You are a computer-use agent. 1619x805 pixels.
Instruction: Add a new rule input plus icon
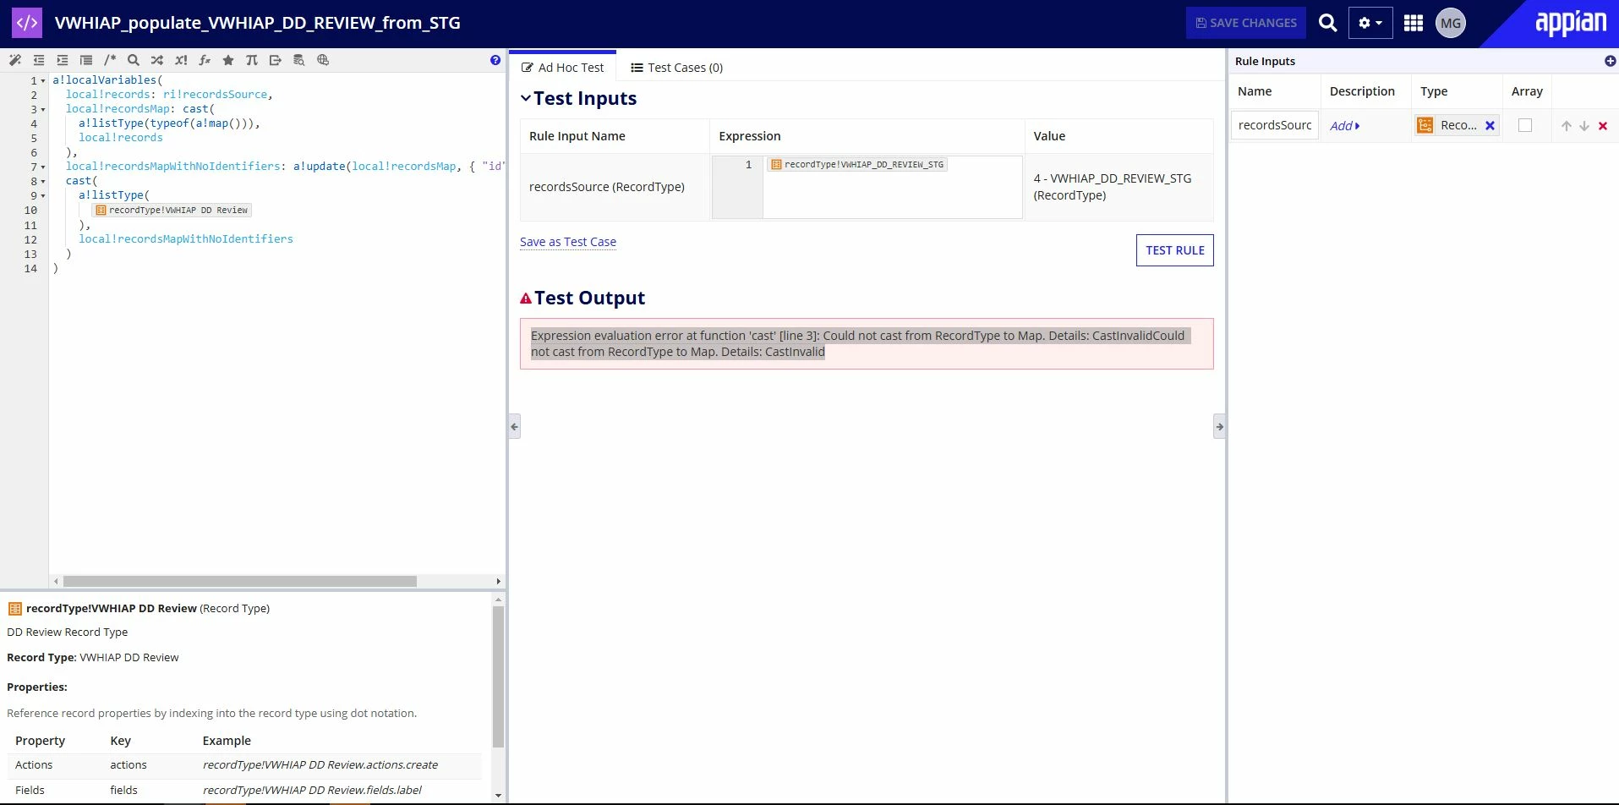[x=1610, y=61]
